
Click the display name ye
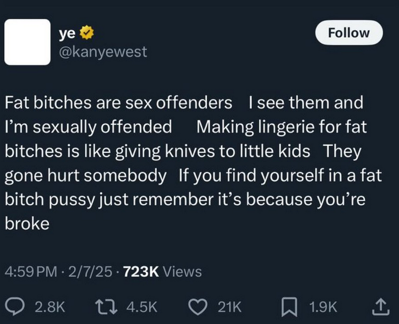coord(67,34)
